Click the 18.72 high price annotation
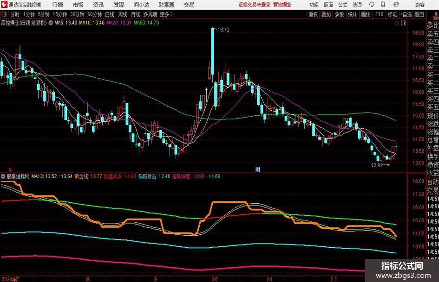The height and width of the screenshot is (282, 439). click(x=223, y=30)
